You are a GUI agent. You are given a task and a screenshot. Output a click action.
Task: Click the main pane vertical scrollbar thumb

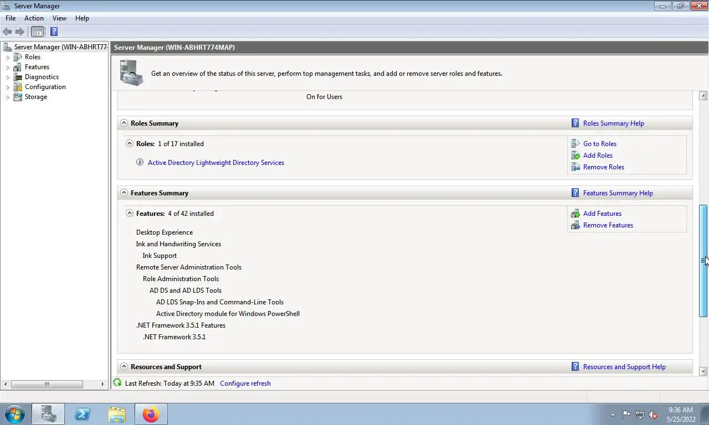click(x=703, y=261)
